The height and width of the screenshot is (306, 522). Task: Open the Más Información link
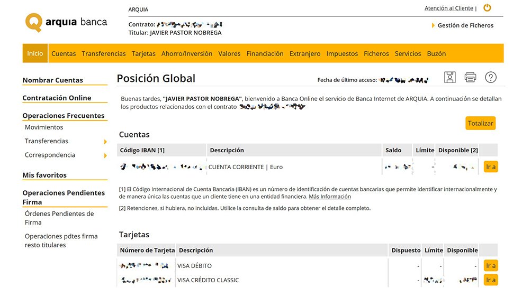(329, 197)
